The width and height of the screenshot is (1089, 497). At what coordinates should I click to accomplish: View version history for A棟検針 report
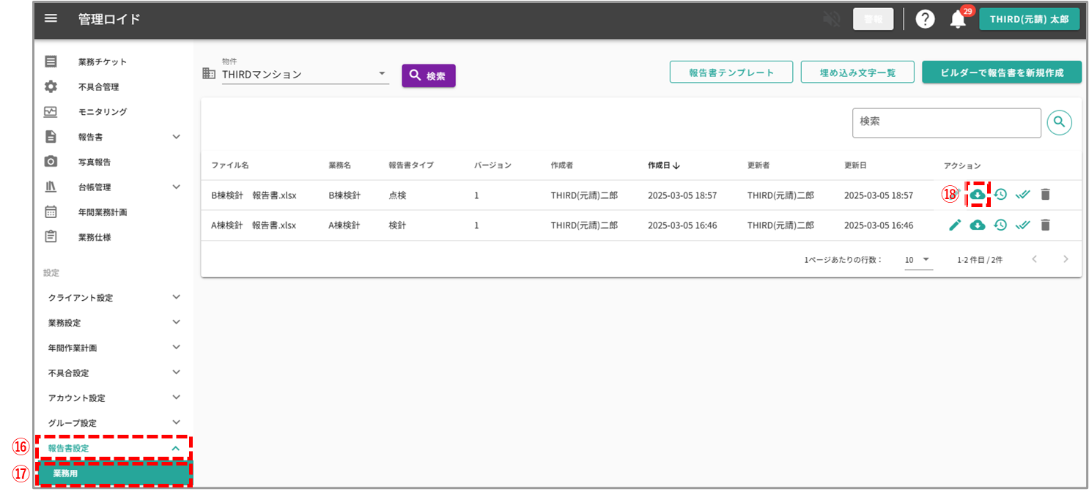click(x=1000, y=225)
